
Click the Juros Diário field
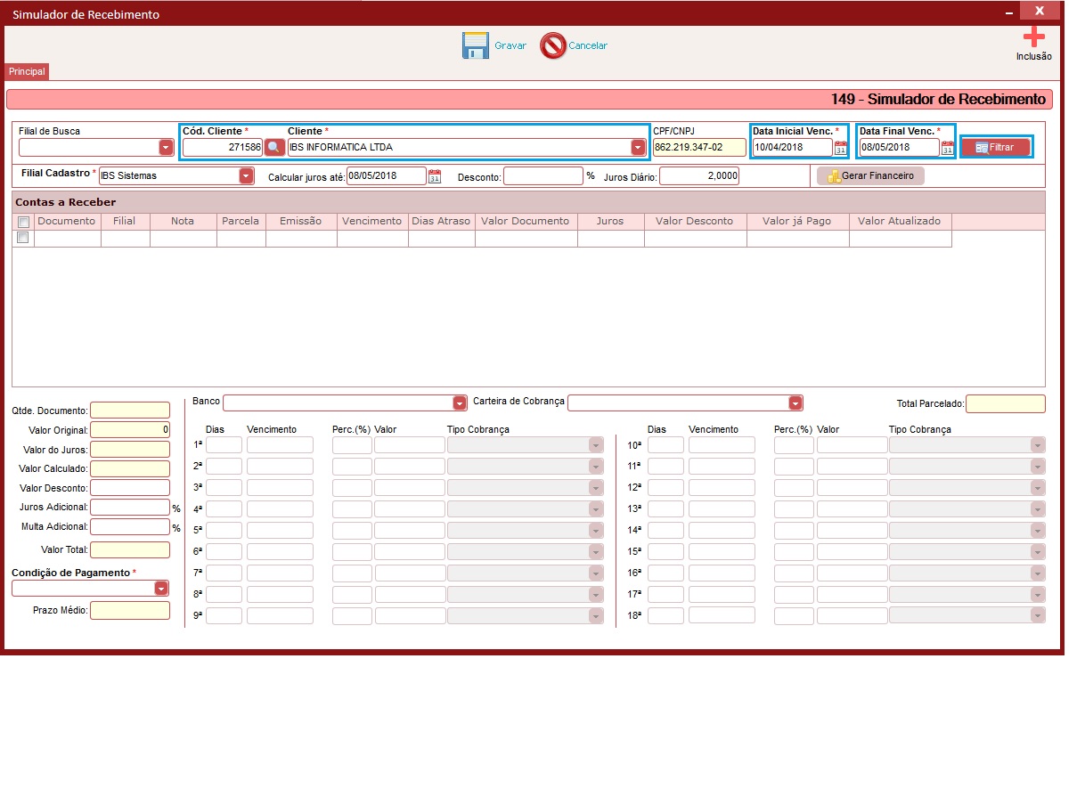(699, 176)
